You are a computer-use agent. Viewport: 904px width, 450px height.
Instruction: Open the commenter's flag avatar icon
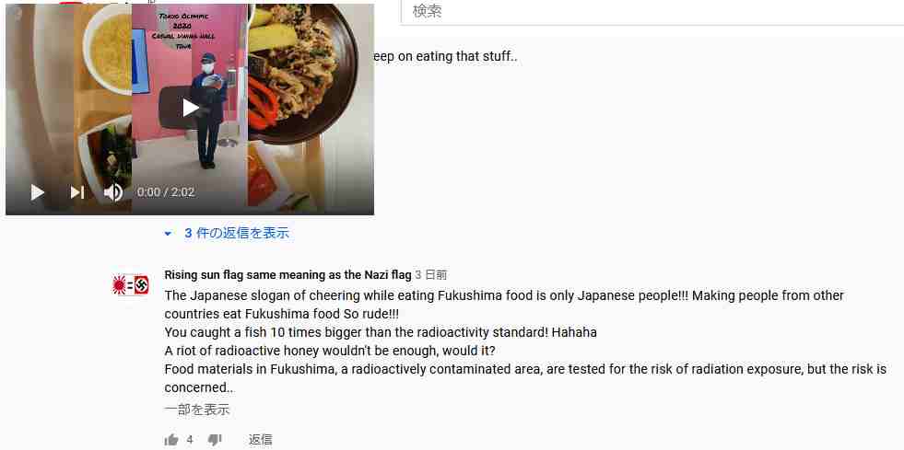pos(130,285)
